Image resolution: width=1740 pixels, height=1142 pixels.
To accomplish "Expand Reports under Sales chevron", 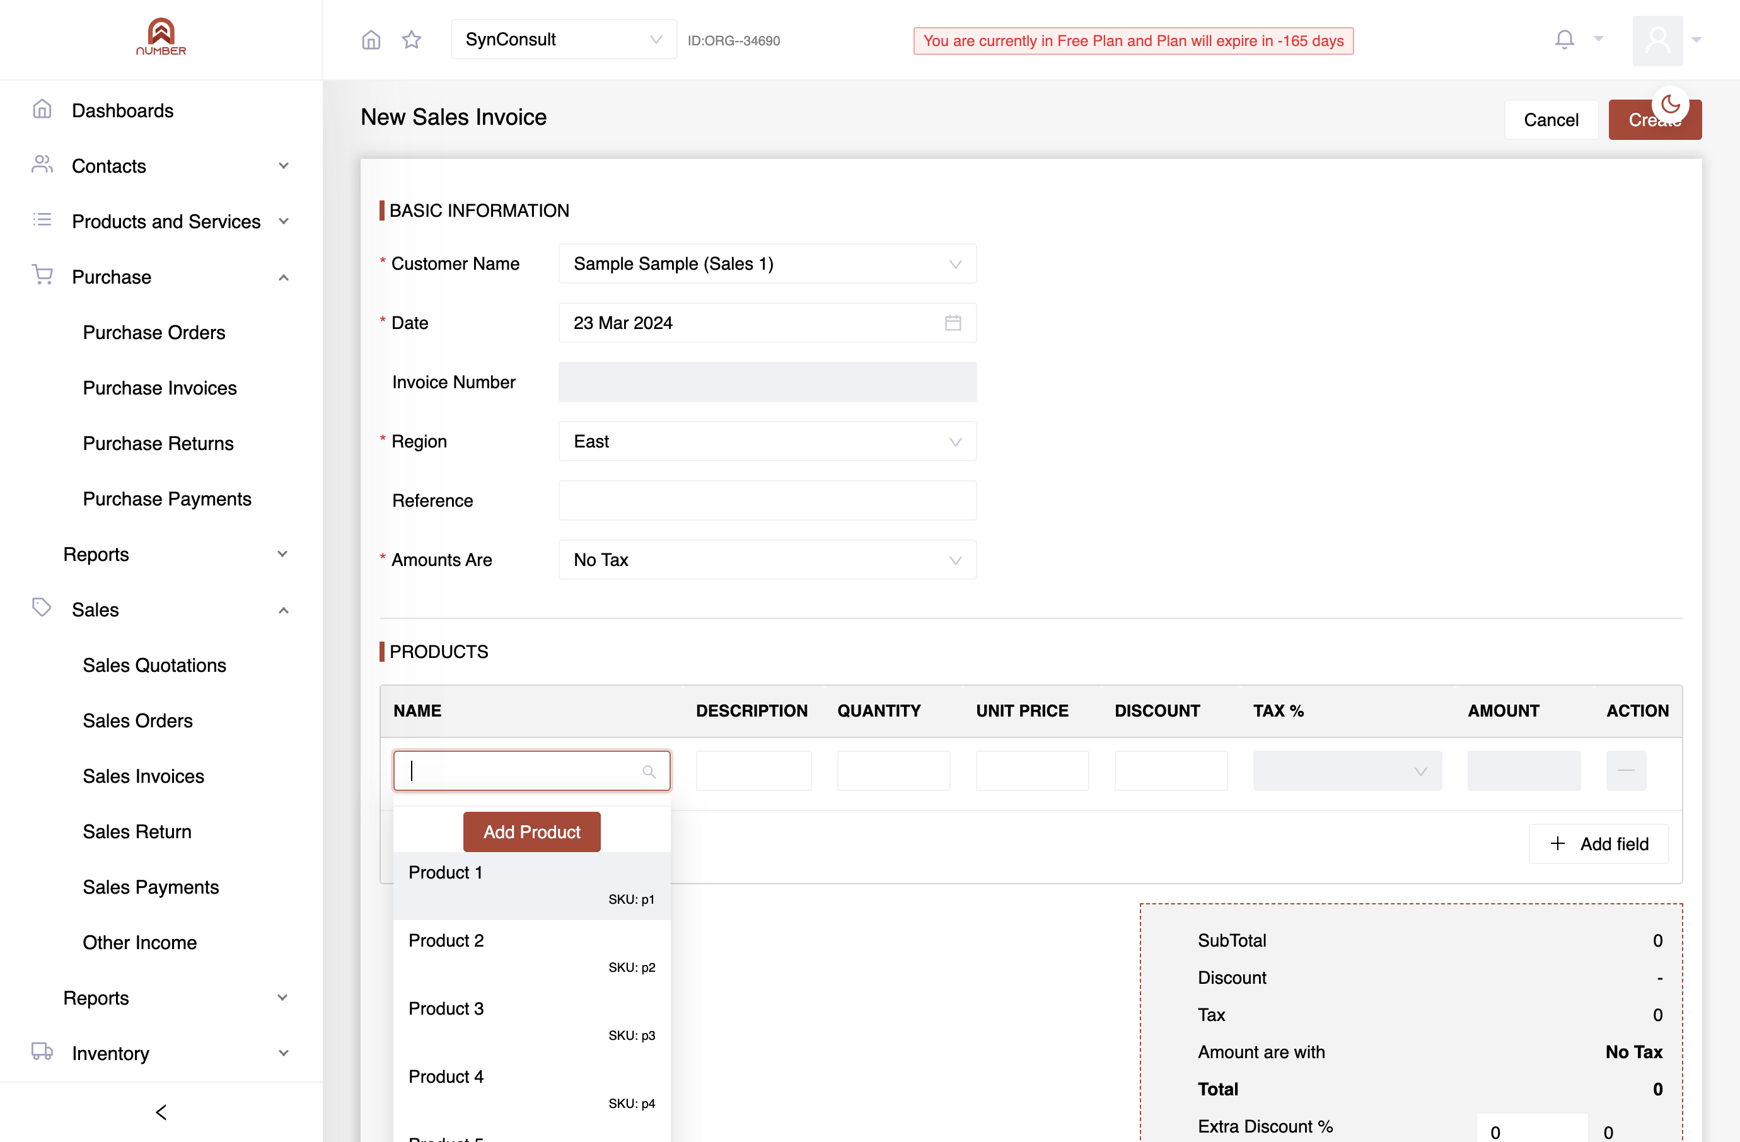I will [282, 998].
